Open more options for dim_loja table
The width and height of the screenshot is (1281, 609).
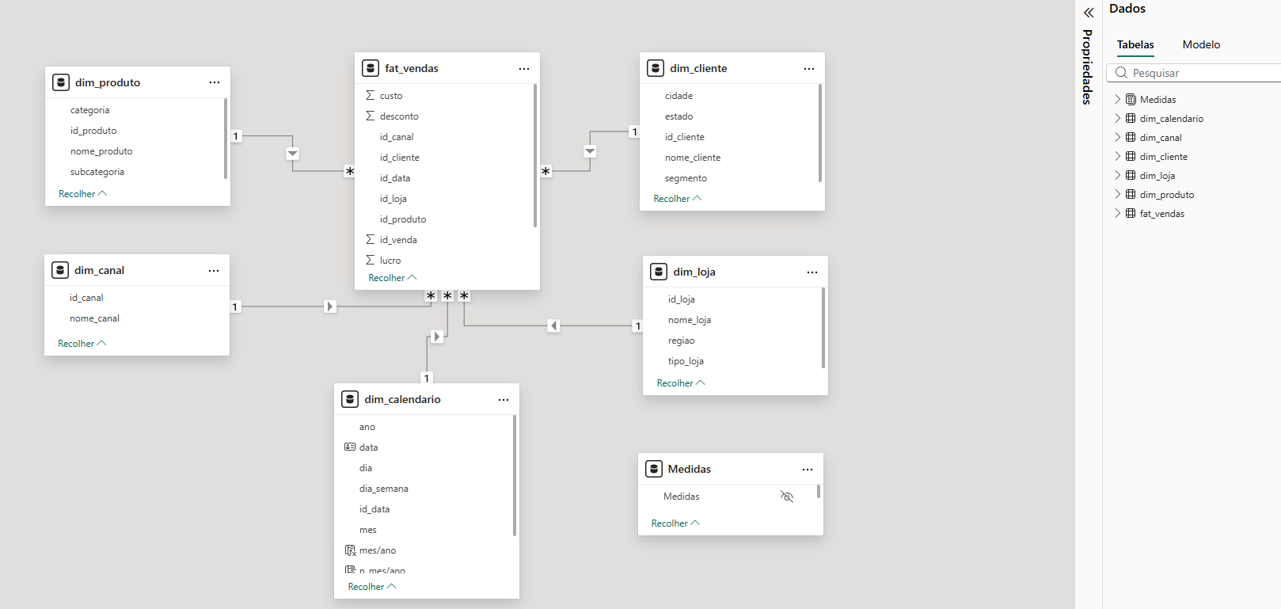(812, 272)
